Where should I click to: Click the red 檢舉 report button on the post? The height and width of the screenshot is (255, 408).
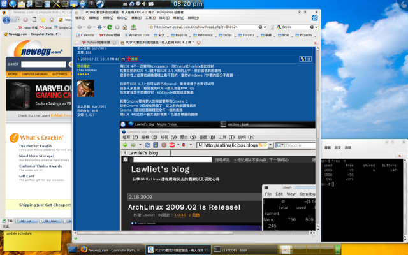133,59
